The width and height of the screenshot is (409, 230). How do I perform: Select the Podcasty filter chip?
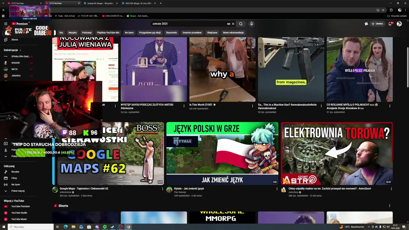coord(87,33)
